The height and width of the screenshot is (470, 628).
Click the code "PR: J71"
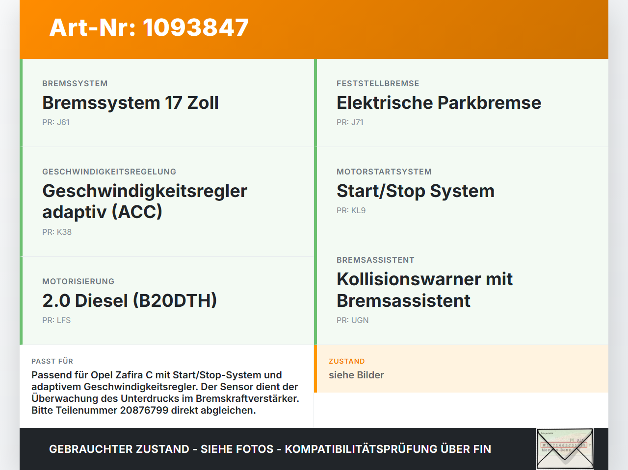pyautogui.click(x=350, y=123)
